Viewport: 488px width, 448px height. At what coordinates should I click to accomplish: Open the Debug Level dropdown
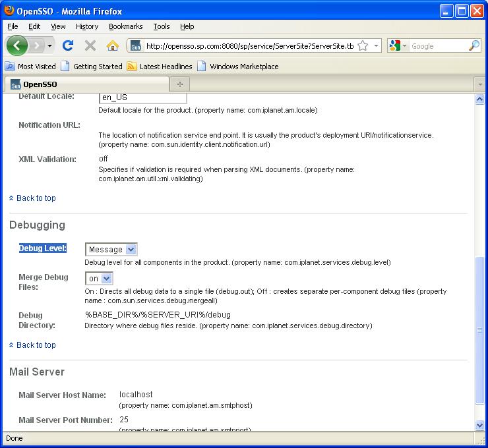pos(111,249)
